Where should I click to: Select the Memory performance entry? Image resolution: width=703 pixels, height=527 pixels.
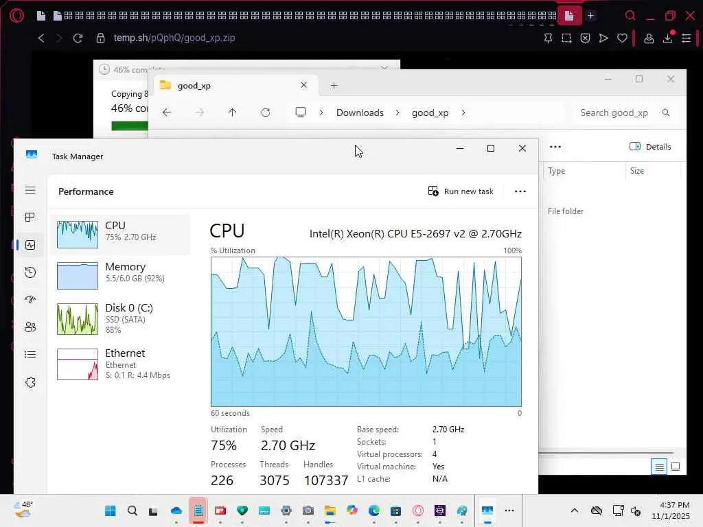(x=121, y=276)
